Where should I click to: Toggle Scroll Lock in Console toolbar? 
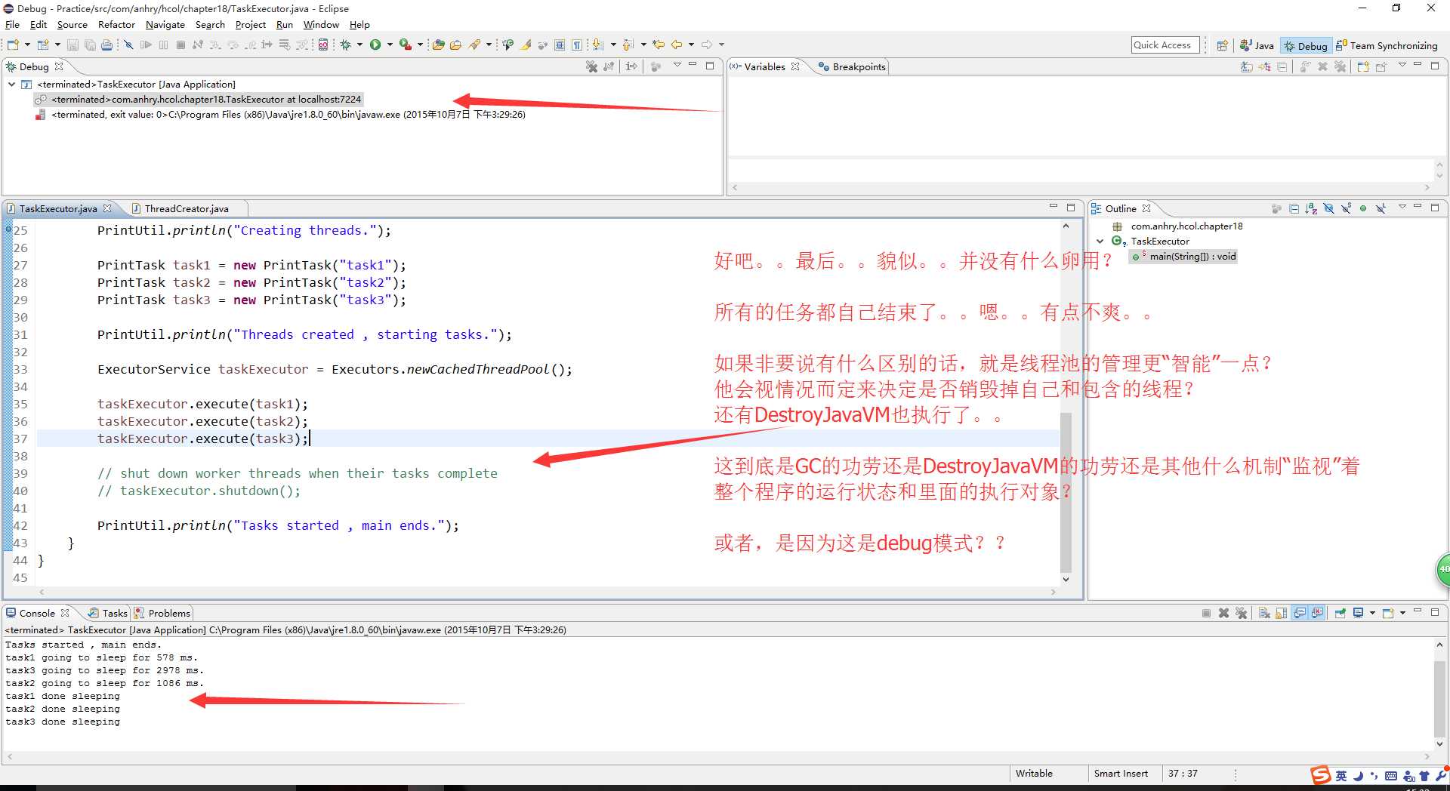point(1281,613)
